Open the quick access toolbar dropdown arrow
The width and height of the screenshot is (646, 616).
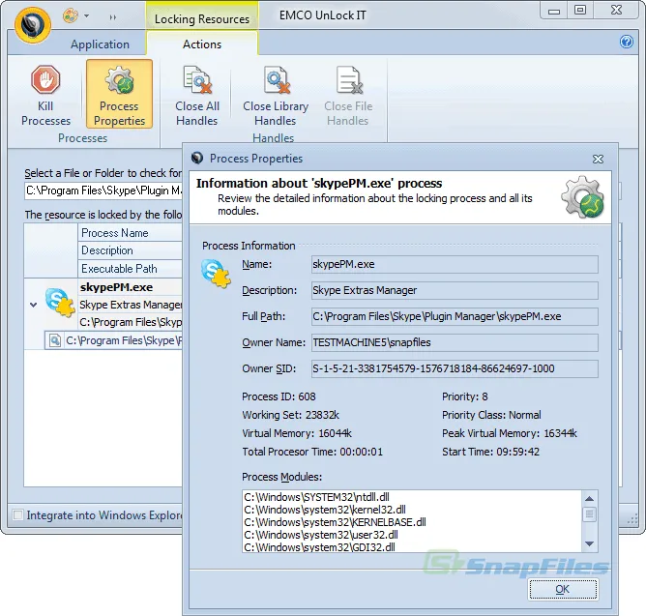coord(87,16)
